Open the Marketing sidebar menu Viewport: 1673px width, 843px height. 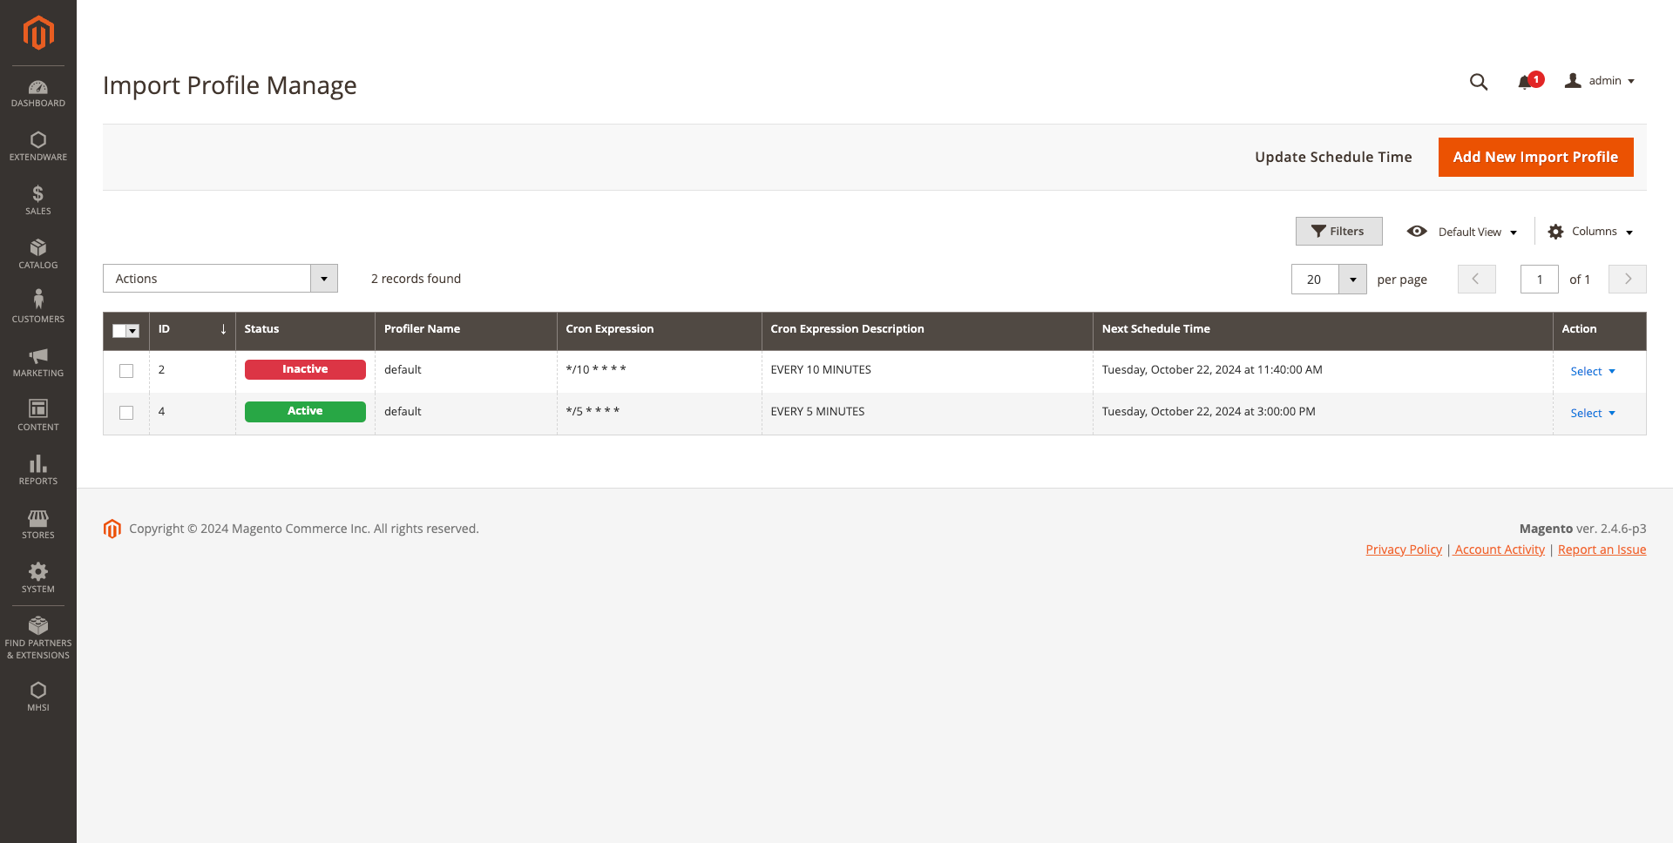(x=38, y=362)
